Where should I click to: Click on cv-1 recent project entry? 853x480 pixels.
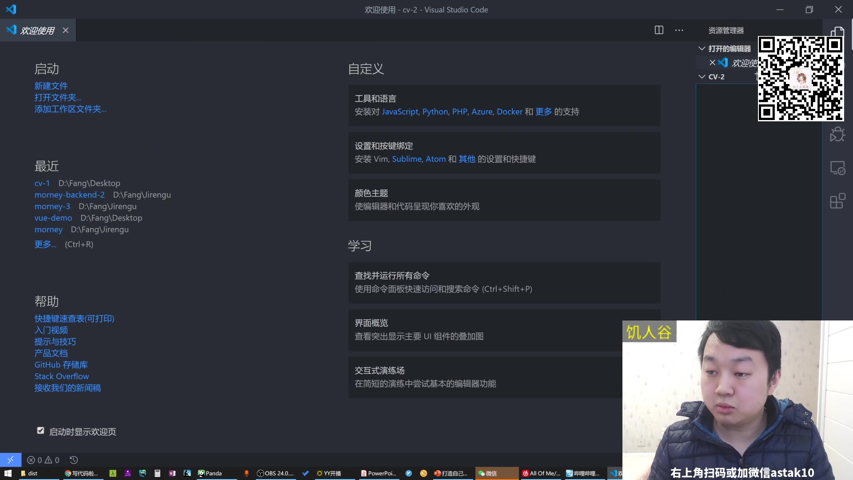coord(42,182)
